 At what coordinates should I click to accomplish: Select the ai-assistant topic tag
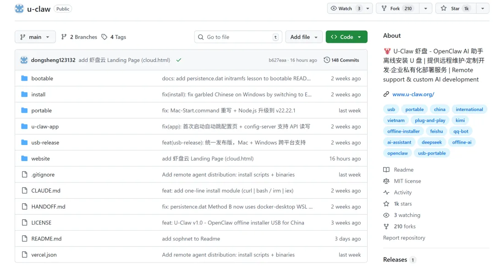click(399, 142)
